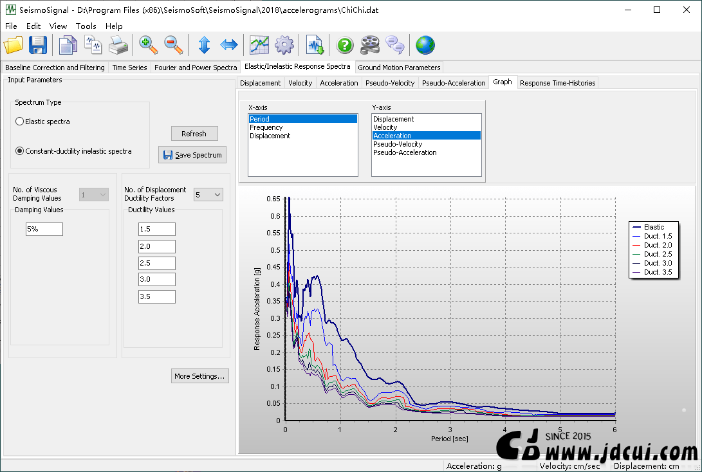Screen dimensions: 702x472
Task: Select Pseudo-Velocity in Y-axis list
Action: tap(426, 144)
